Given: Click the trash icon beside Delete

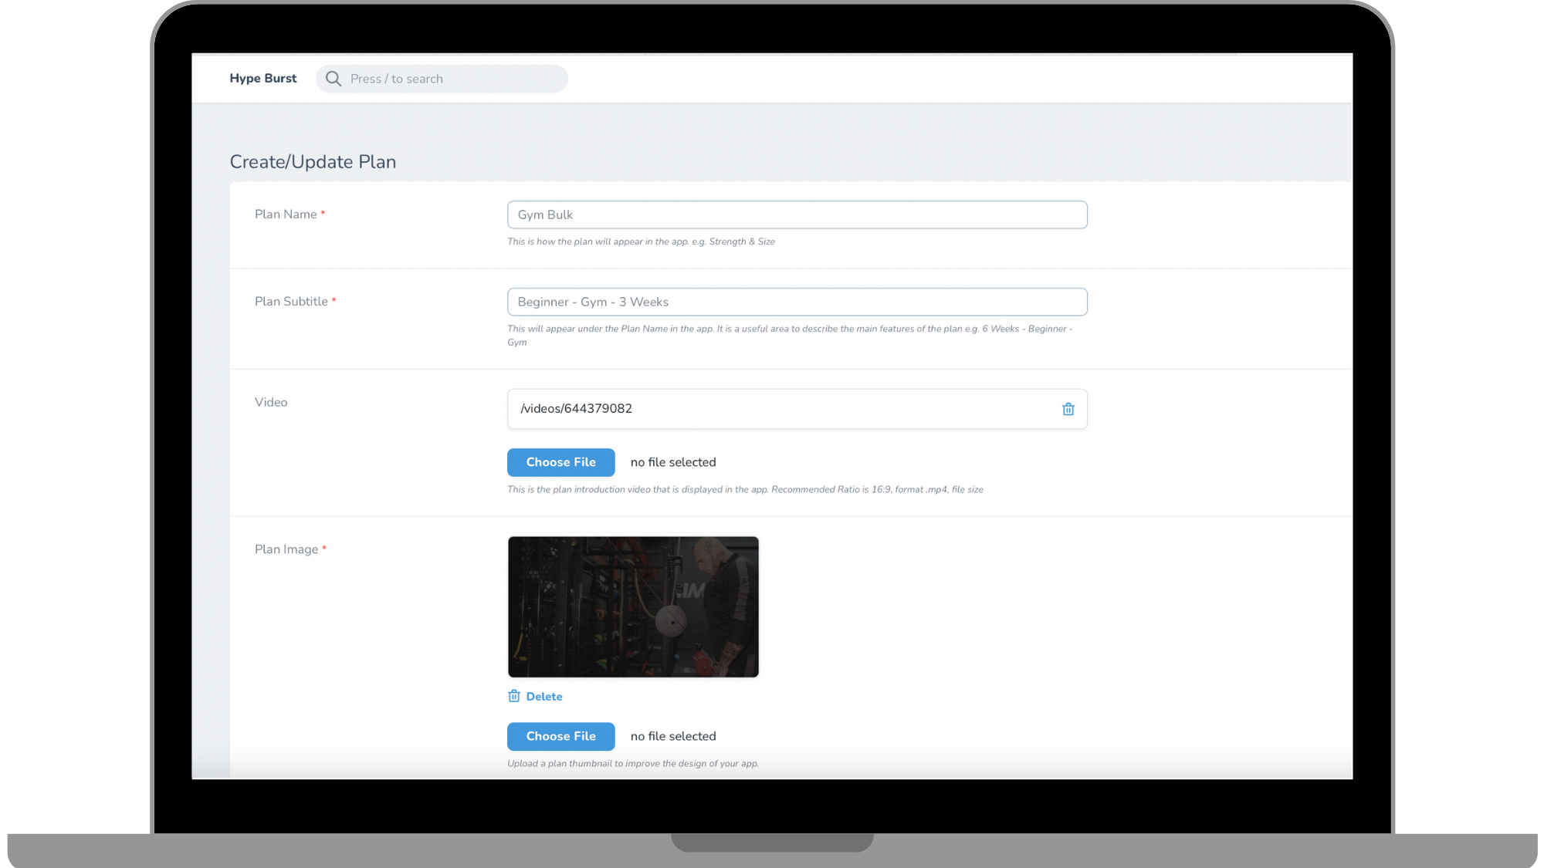Looking at the screenshot, I should click(x=514, y=696).
